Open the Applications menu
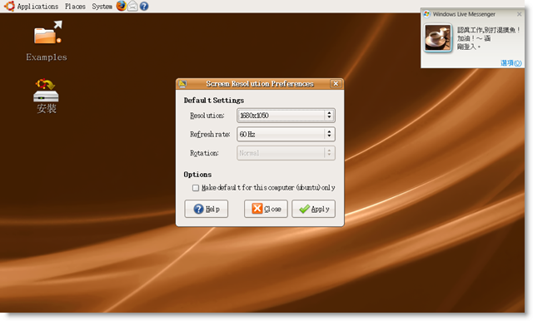This screenshot has height=321, width=533. pos(37,7)
